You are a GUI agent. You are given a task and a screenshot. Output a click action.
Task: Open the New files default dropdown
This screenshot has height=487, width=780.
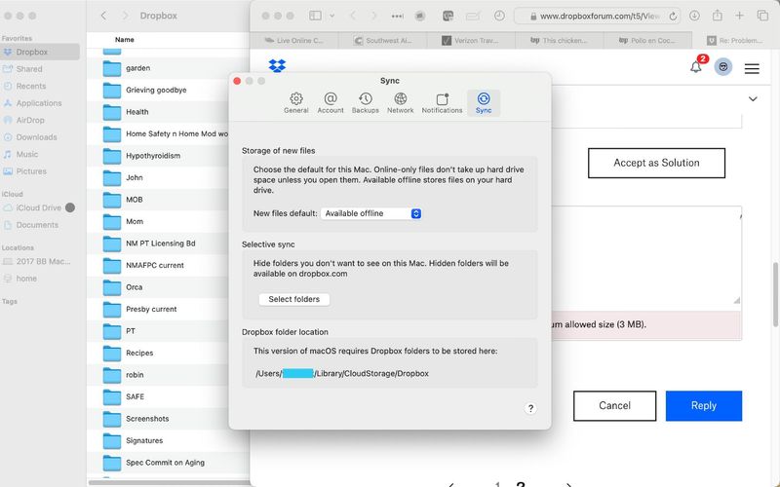[x=371, y=213]
